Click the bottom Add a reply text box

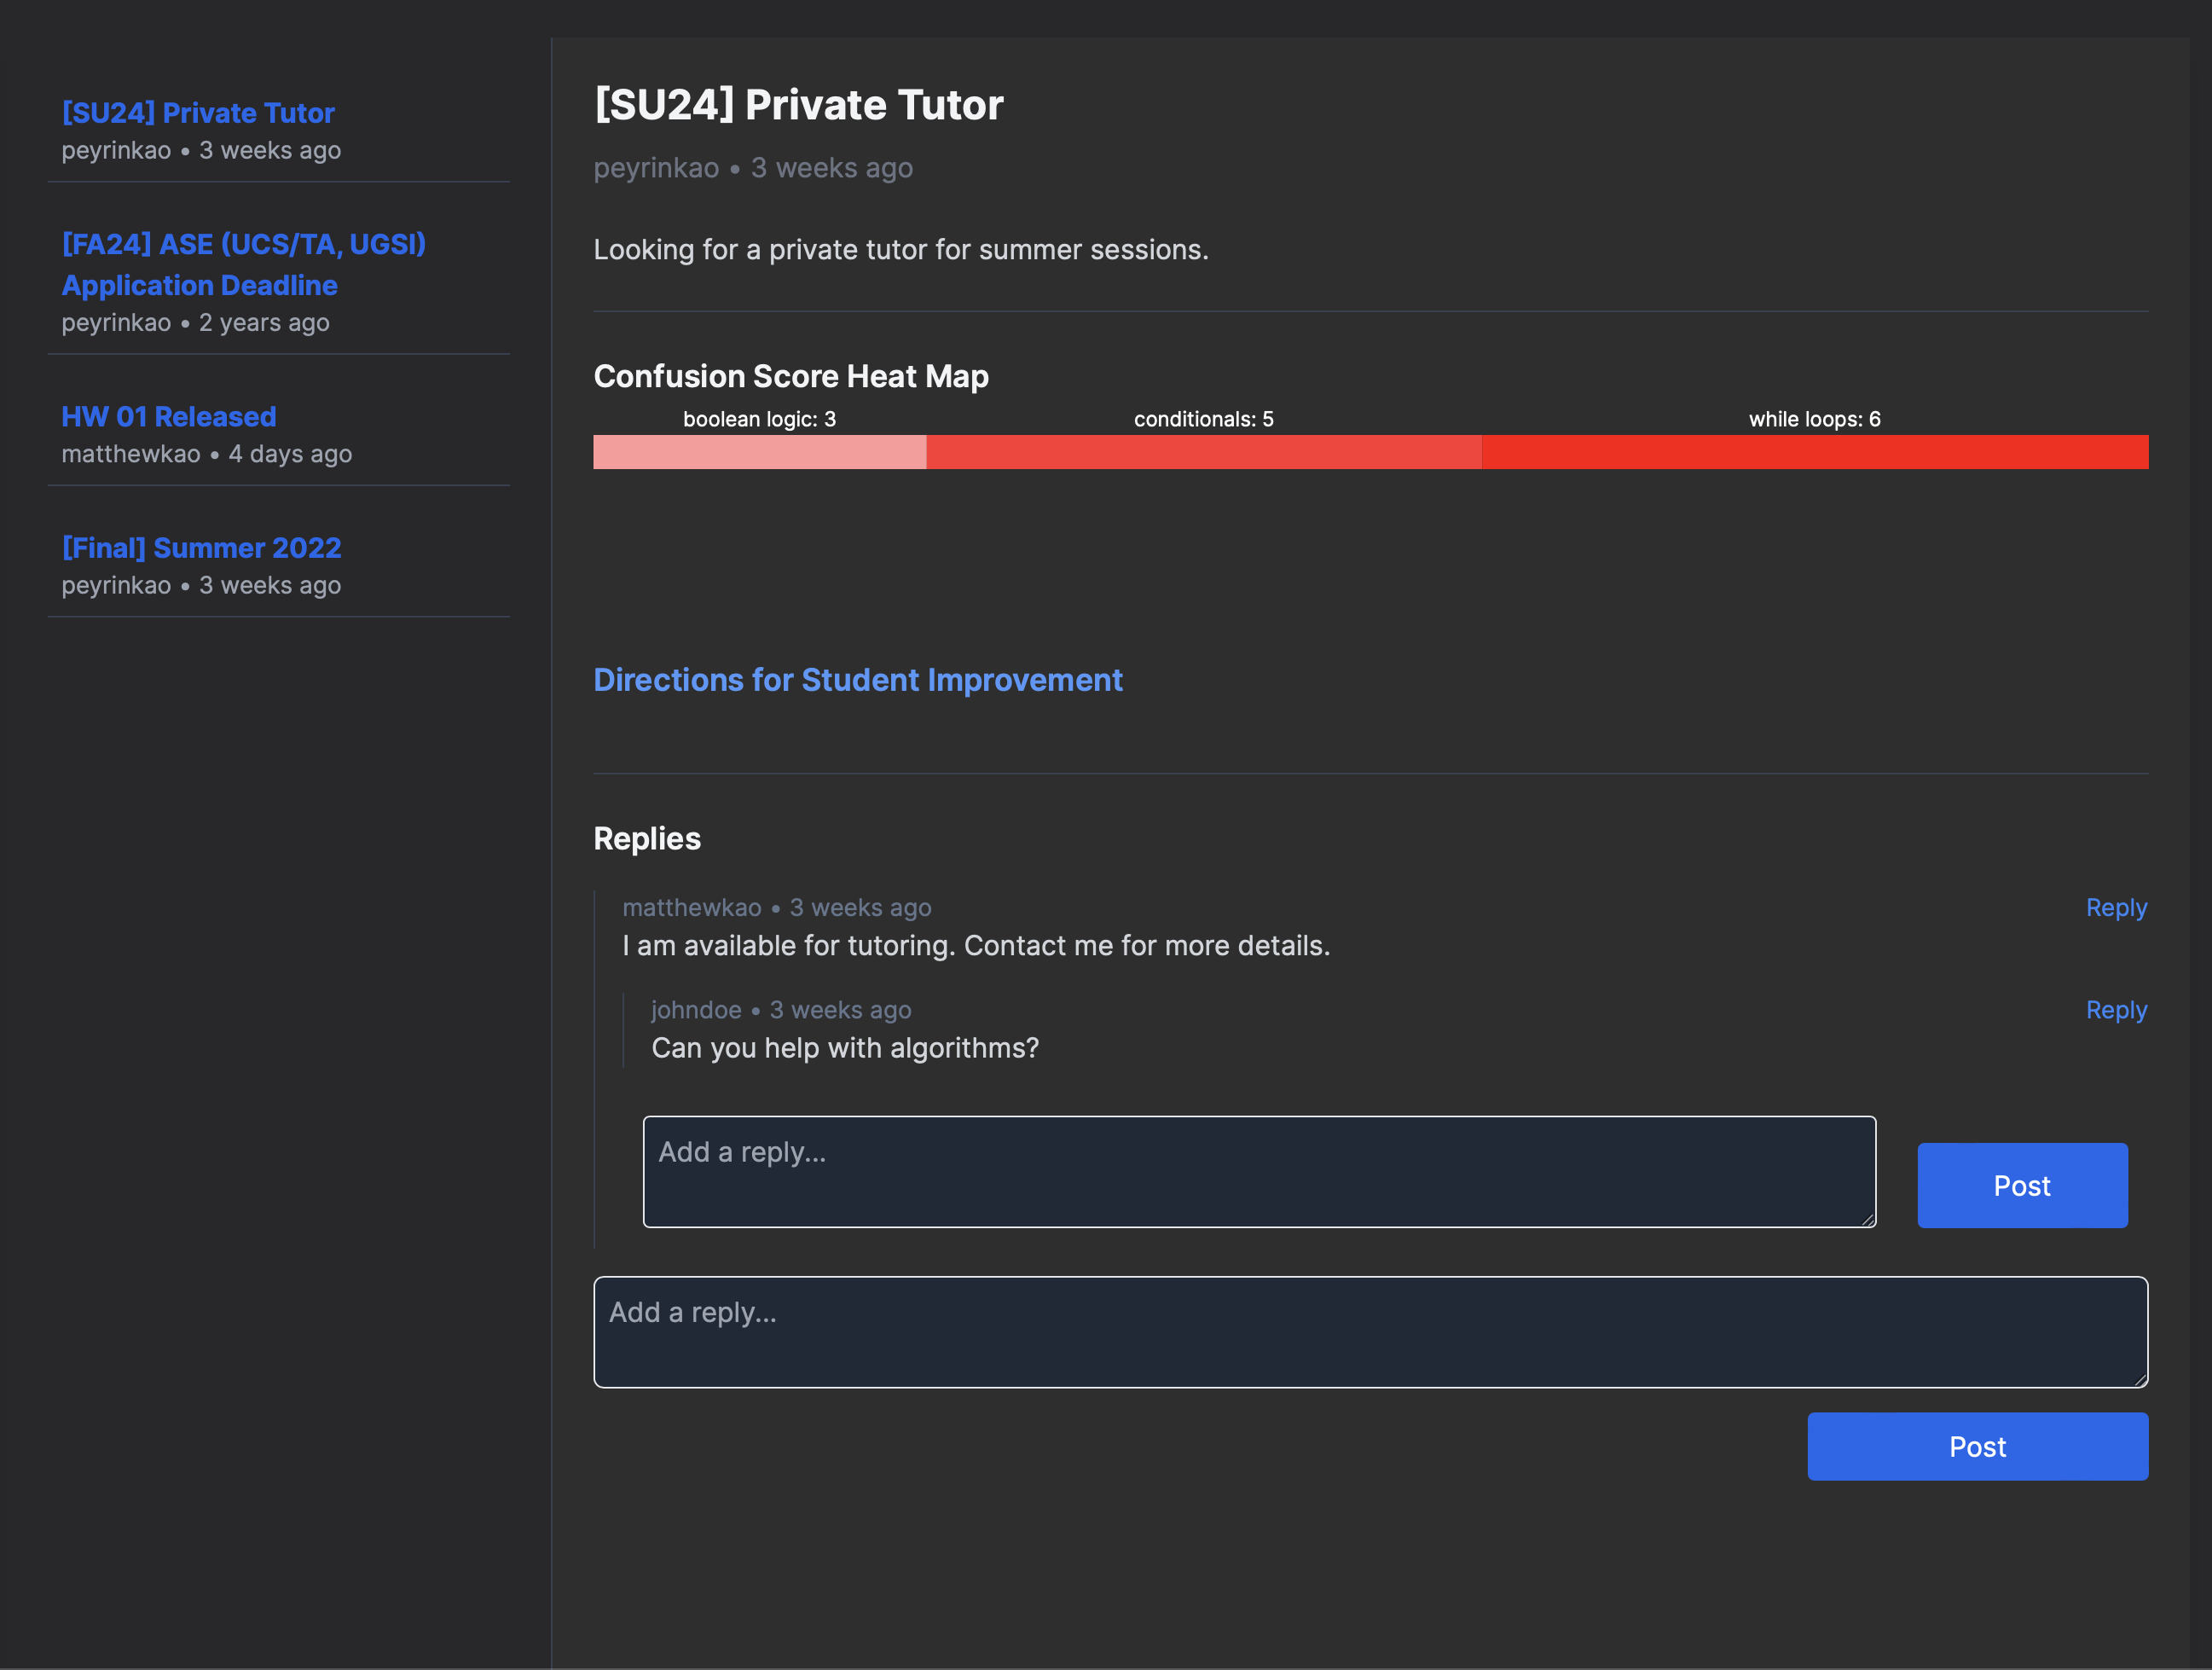[x=1369, y=1332]
